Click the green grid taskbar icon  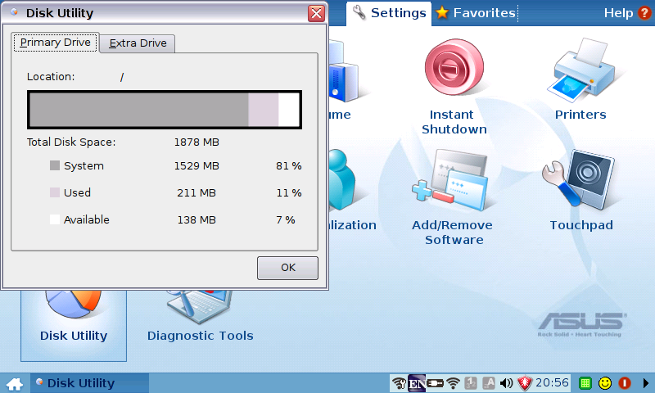585,383
